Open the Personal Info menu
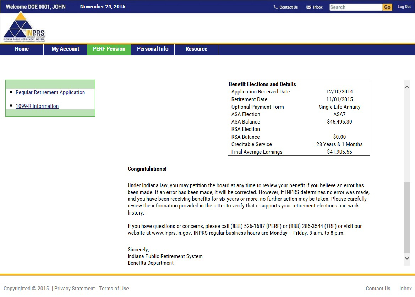Viewport: 415px width, 297px height. (153, 49)
